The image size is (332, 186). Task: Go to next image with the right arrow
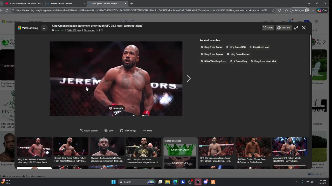[189, 79]
